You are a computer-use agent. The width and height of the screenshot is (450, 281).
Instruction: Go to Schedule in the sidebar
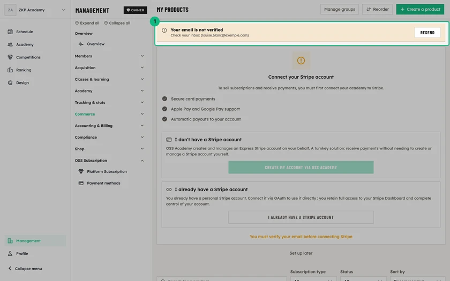(x=35, y=32)
